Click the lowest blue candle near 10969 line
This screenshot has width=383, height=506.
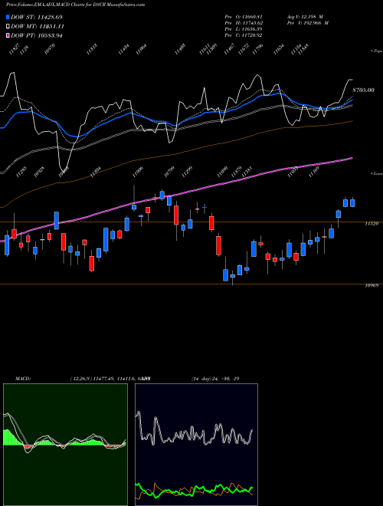click(x=226, y=275)
